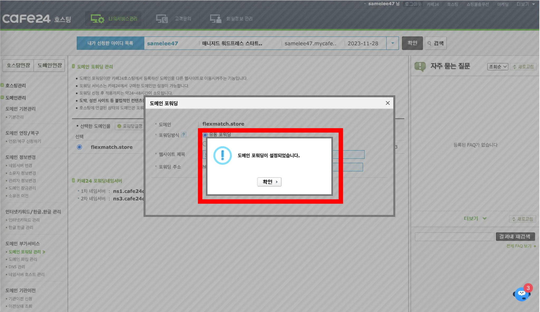This screenshot has height=312, width=540.
Task: Confirm the alert with 확인 button
Action: pos(269,182)
